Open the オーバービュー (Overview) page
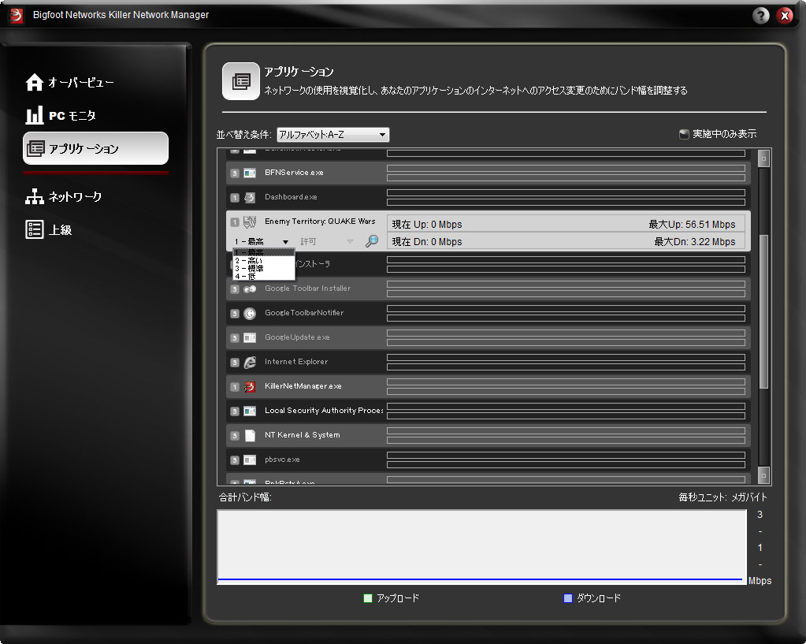The width and height of the screenshot is (806, 644). point(69,82)
